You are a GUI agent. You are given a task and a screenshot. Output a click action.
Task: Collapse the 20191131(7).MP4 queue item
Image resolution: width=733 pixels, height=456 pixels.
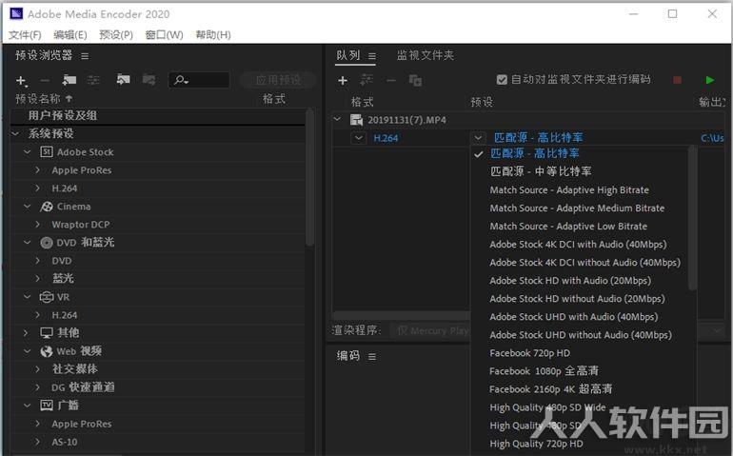(337, 120)
